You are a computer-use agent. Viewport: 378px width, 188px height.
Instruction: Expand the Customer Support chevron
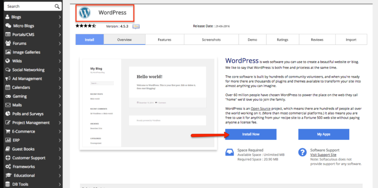59,158
